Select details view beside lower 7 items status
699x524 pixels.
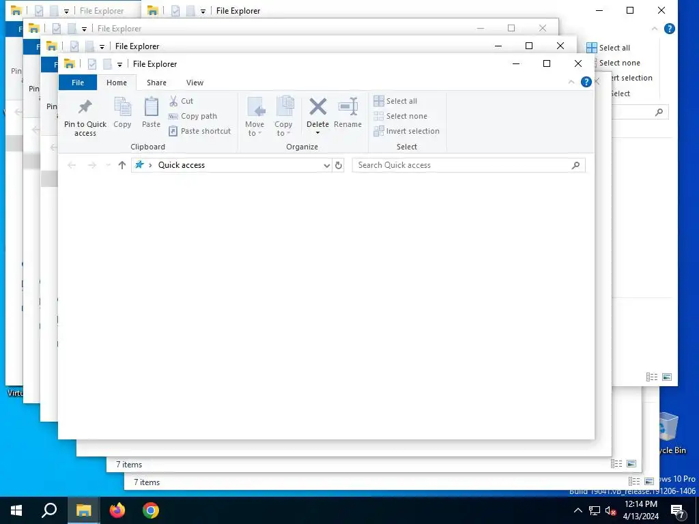point(634,481)
